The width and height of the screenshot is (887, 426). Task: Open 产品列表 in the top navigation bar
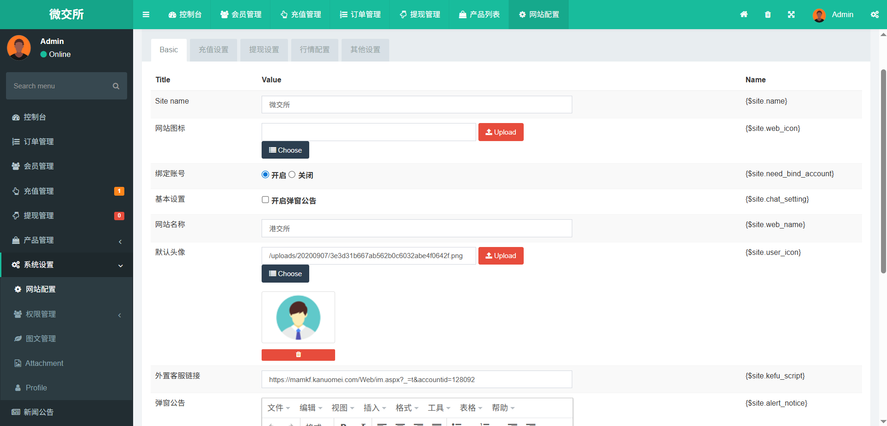[x=479, y=14]
